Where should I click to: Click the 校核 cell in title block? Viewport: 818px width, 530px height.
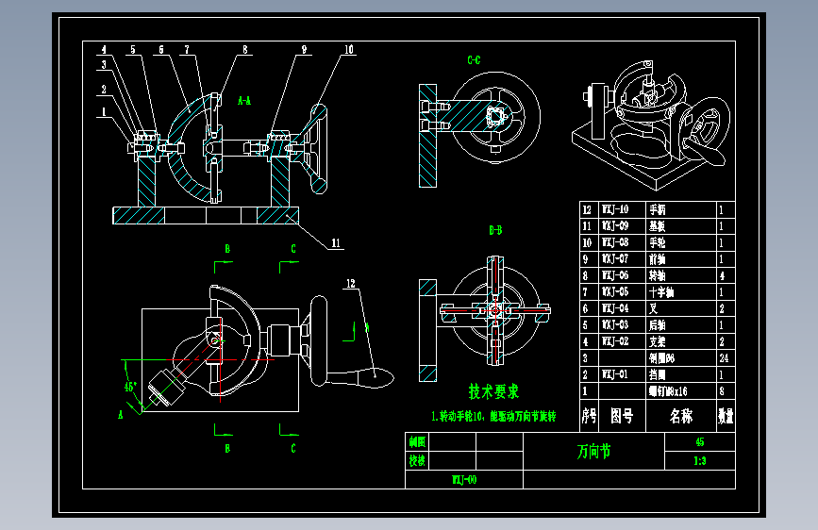pos(417,460)
